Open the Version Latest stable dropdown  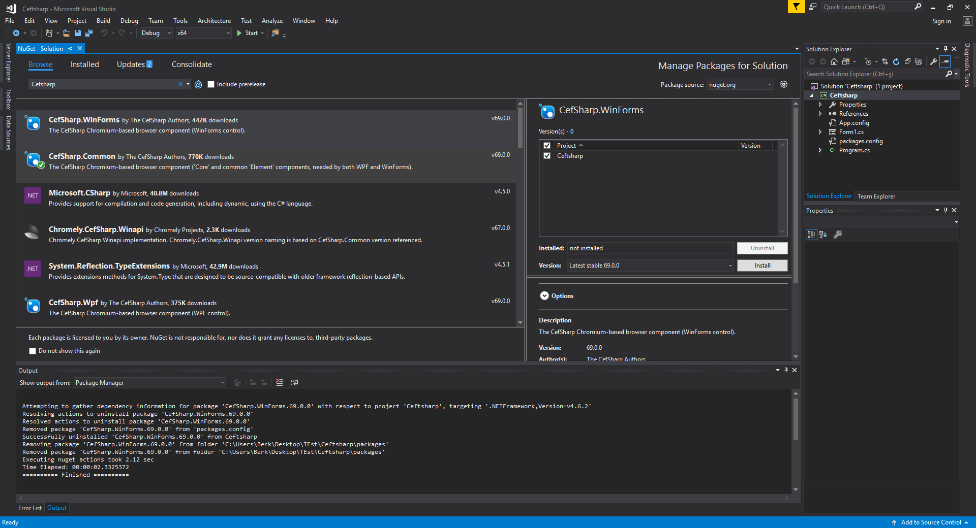tap(651, 266)
